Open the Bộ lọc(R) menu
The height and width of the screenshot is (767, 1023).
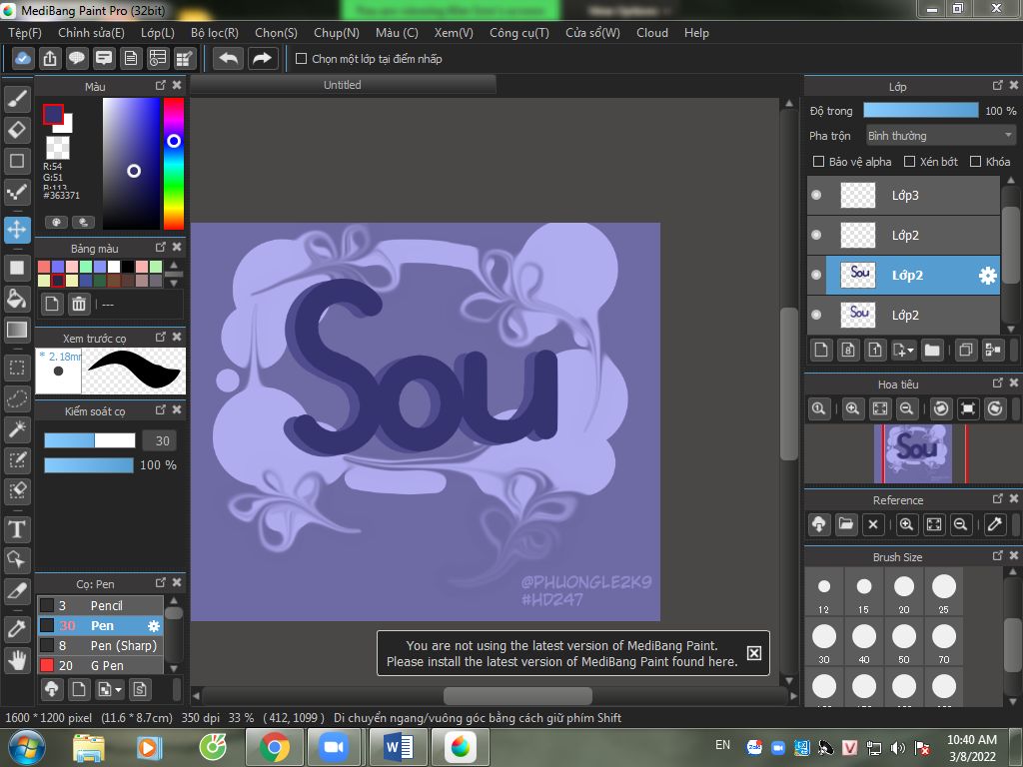coord(215,33)
